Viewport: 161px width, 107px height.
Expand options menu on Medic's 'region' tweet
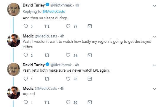click(x=154, y=37)
